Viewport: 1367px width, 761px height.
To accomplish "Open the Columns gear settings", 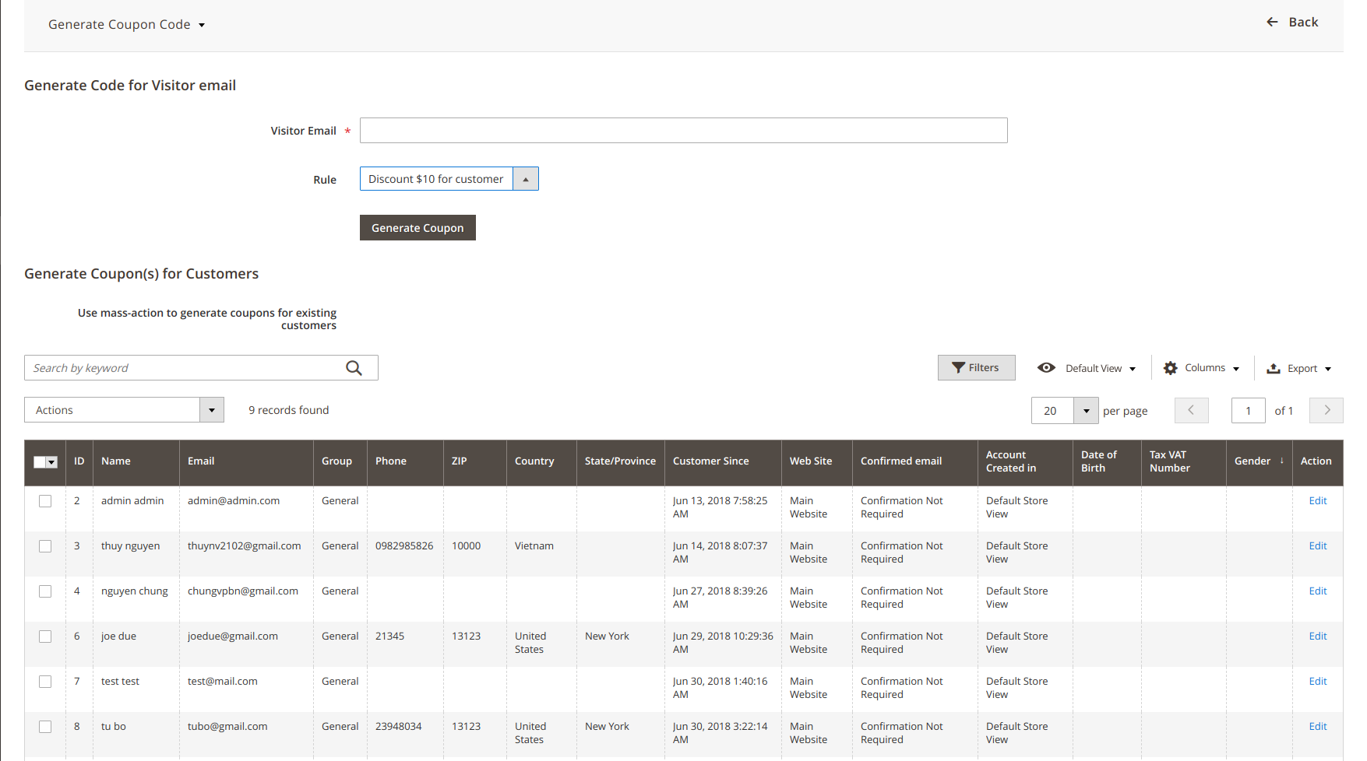I will (x=1170, y=368).
